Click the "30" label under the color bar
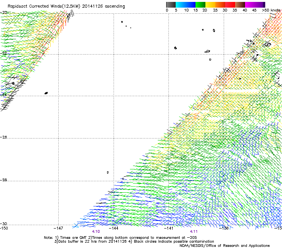 225,10
